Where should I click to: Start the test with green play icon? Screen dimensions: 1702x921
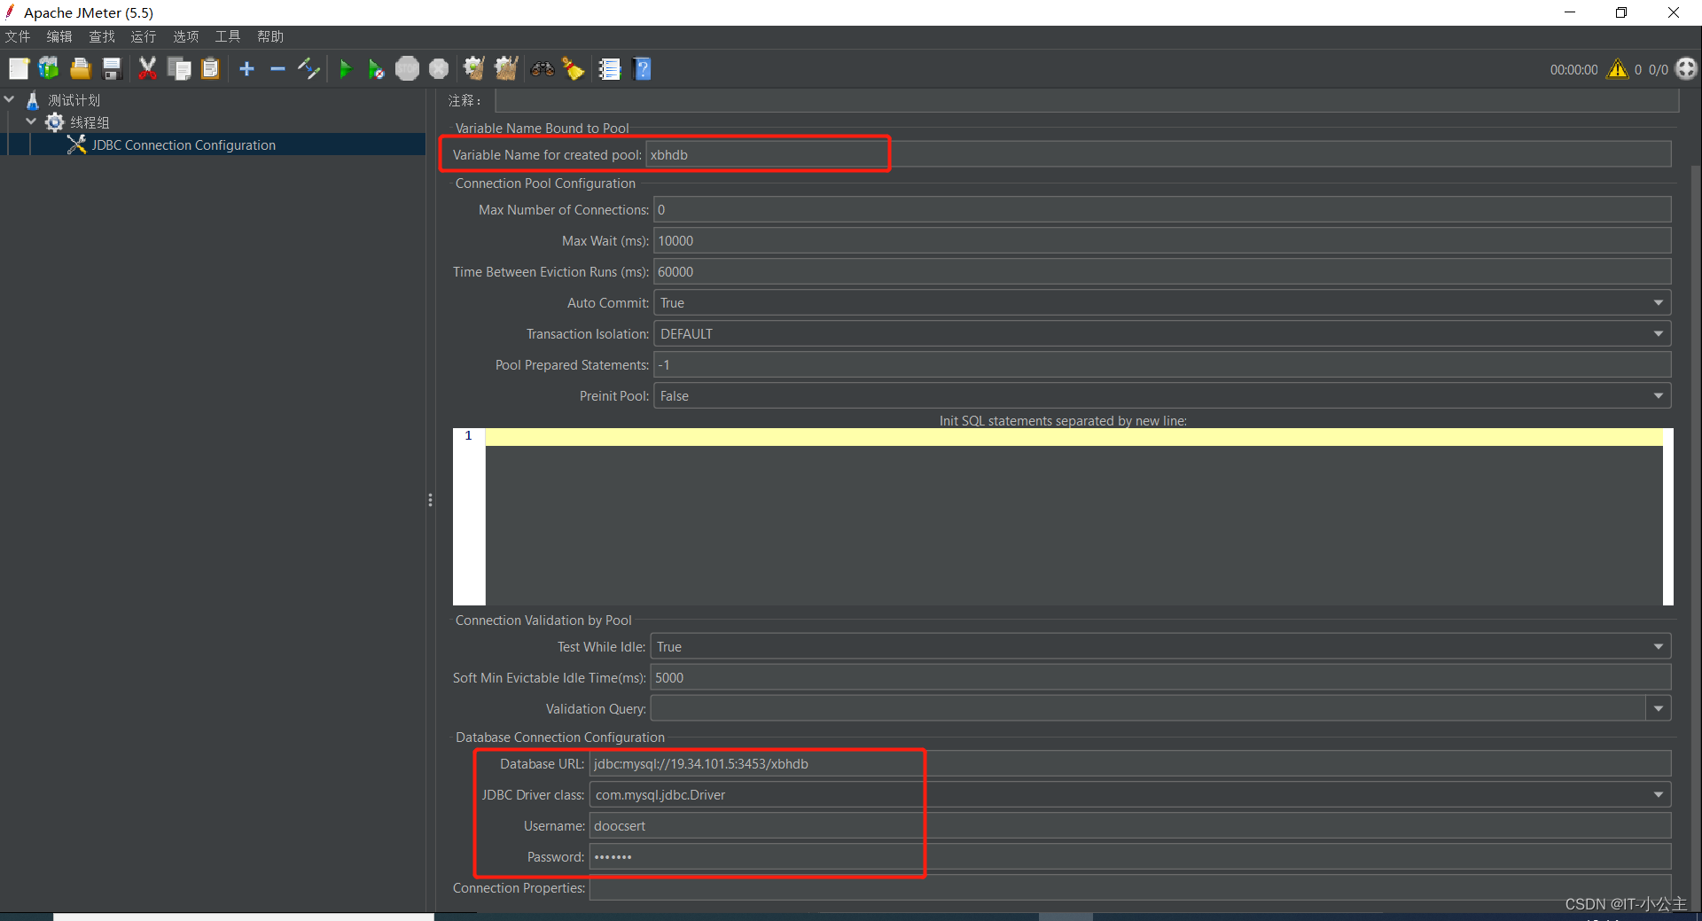346,68
